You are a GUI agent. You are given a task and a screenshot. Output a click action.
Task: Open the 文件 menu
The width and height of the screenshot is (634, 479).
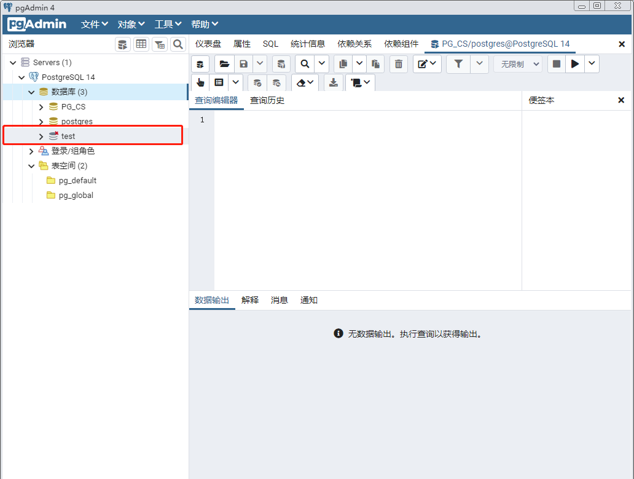tap(94, 24)
